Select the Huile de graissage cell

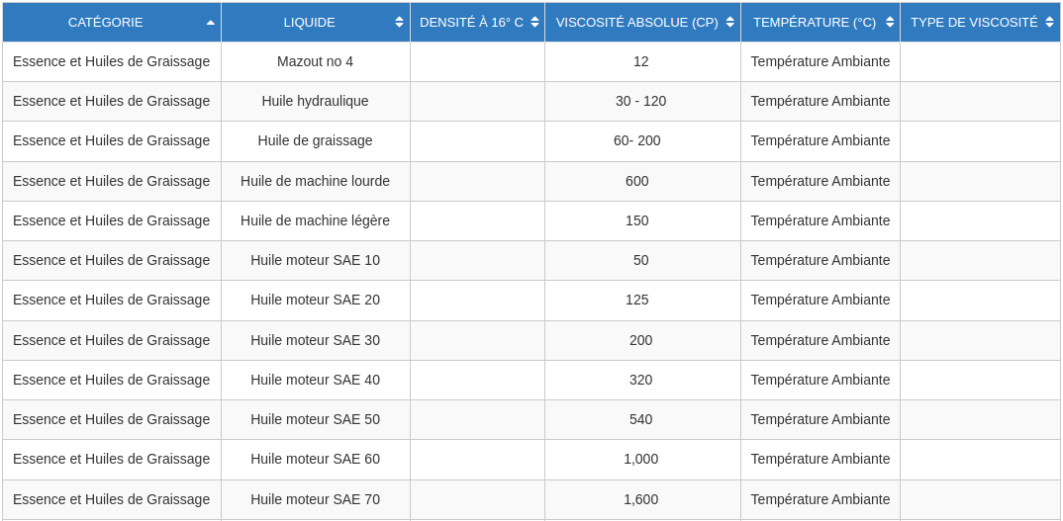(x=316, y=141)
